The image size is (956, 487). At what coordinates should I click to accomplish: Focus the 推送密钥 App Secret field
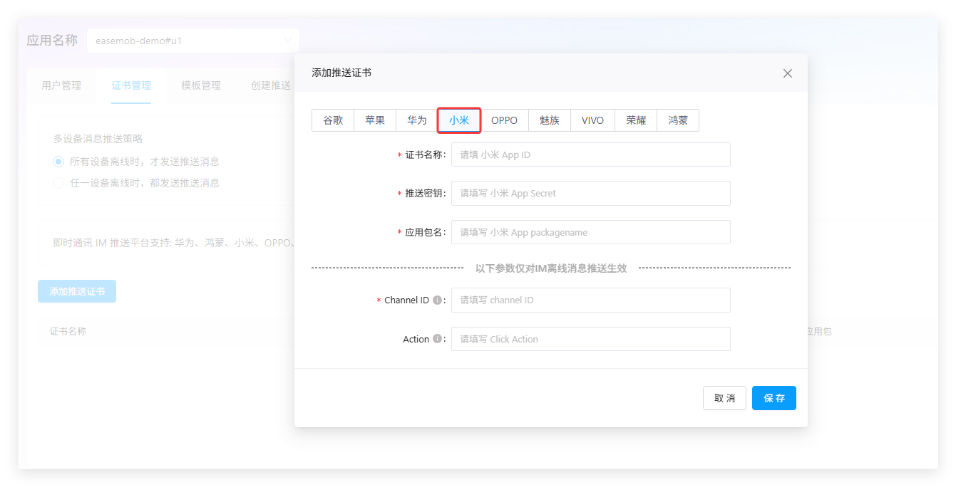[590, 193]
